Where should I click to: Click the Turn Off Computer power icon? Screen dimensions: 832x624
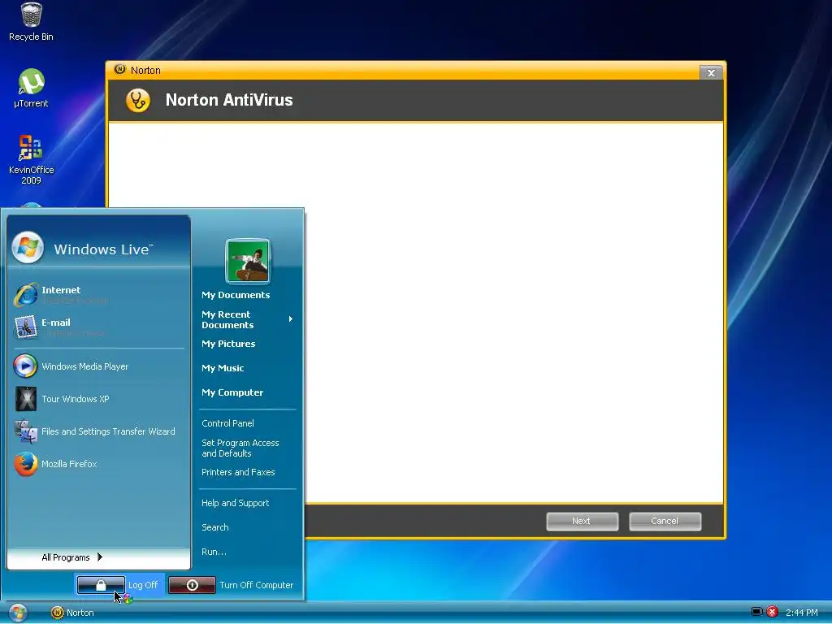[192, 585]
